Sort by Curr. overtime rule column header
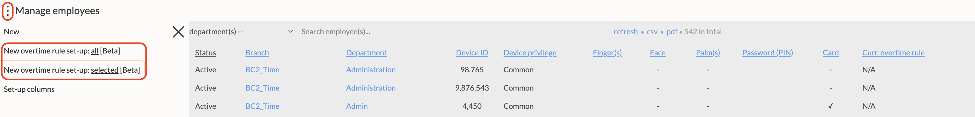The height and width of the screenshot is (117, 975). (893, 53)
